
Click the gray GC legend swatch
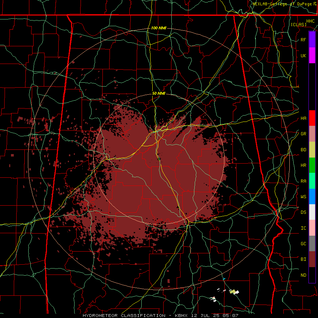tap(312, 243)
